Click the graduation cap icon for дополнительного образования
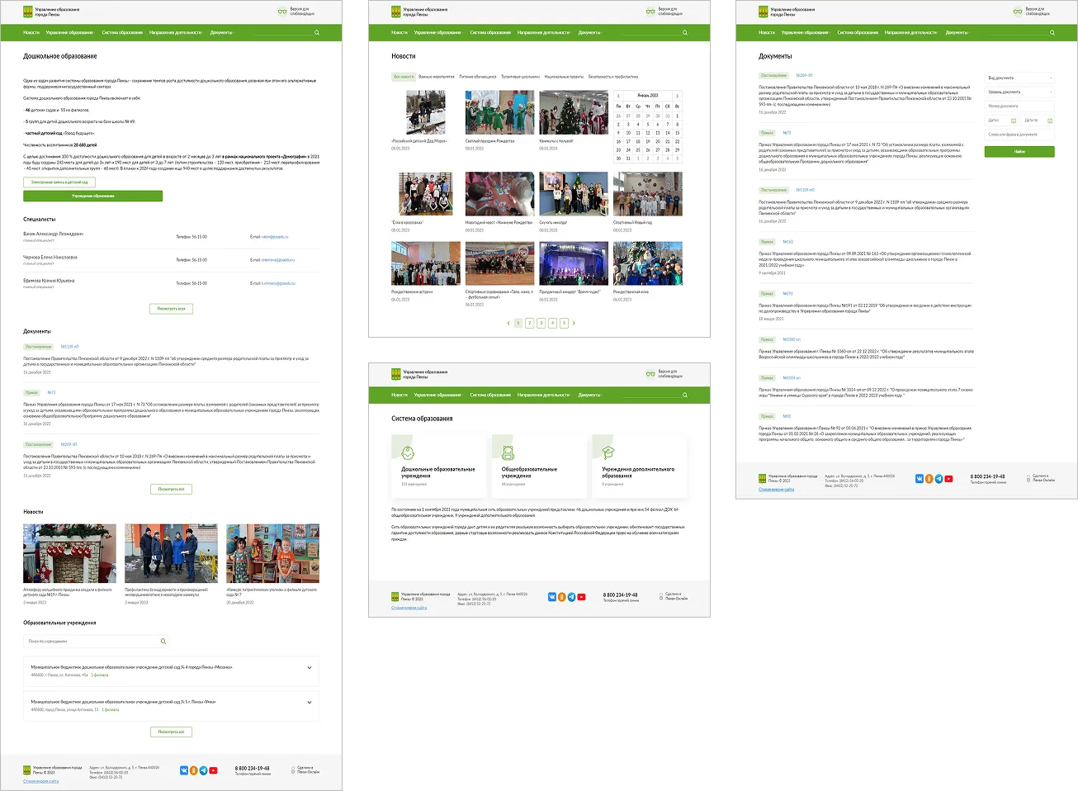Screen dimensions: 1078x791 pos(608,452)
